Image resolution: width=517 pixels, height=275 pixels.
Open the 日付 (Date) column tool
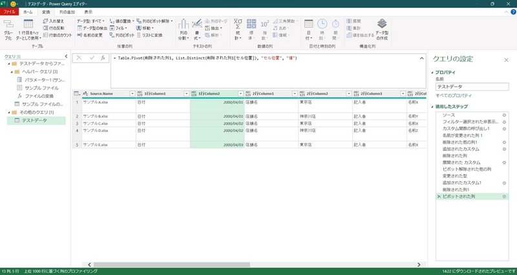pos(309,30)
